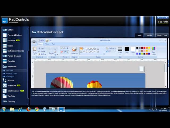Open the Customize Quick Access Toolbar arrow
The width and height of the screenshot is (170, 128).
click(x=51, y=41)
